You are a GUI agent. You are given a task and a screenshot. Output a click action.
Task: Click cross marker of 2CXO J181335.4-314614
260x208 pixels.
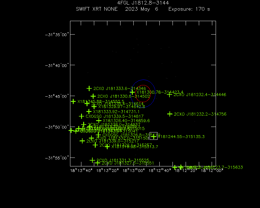click(87, 104)
